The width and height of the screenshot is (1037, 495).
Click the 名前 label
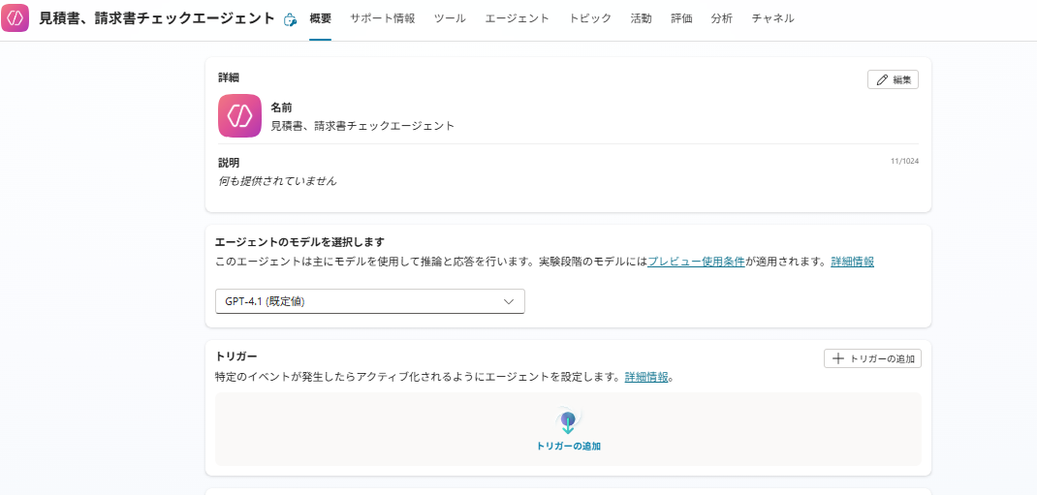[x=281, y=108]
